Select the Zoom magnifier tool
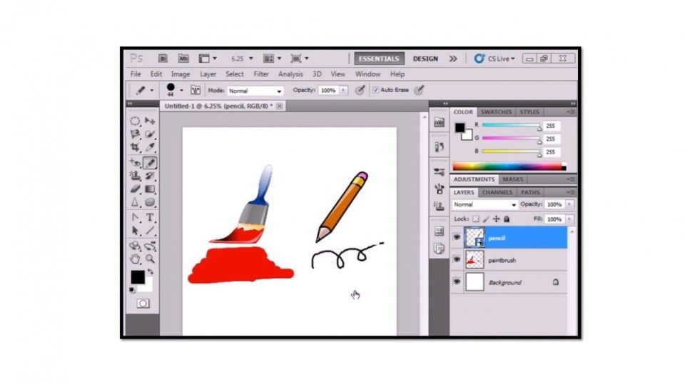 [x=150, y=259]
